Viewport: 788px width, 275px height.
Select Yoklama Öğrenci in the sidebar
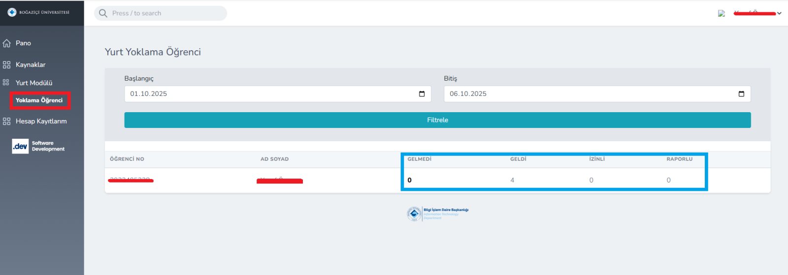click(x=39, y=100)
